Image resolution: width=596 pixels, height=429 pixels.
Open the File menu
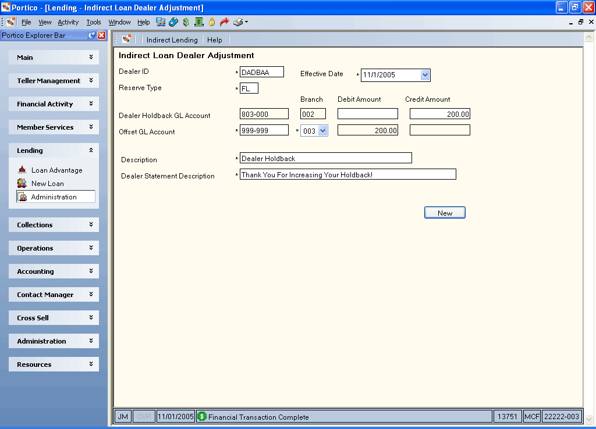point(26,22)
